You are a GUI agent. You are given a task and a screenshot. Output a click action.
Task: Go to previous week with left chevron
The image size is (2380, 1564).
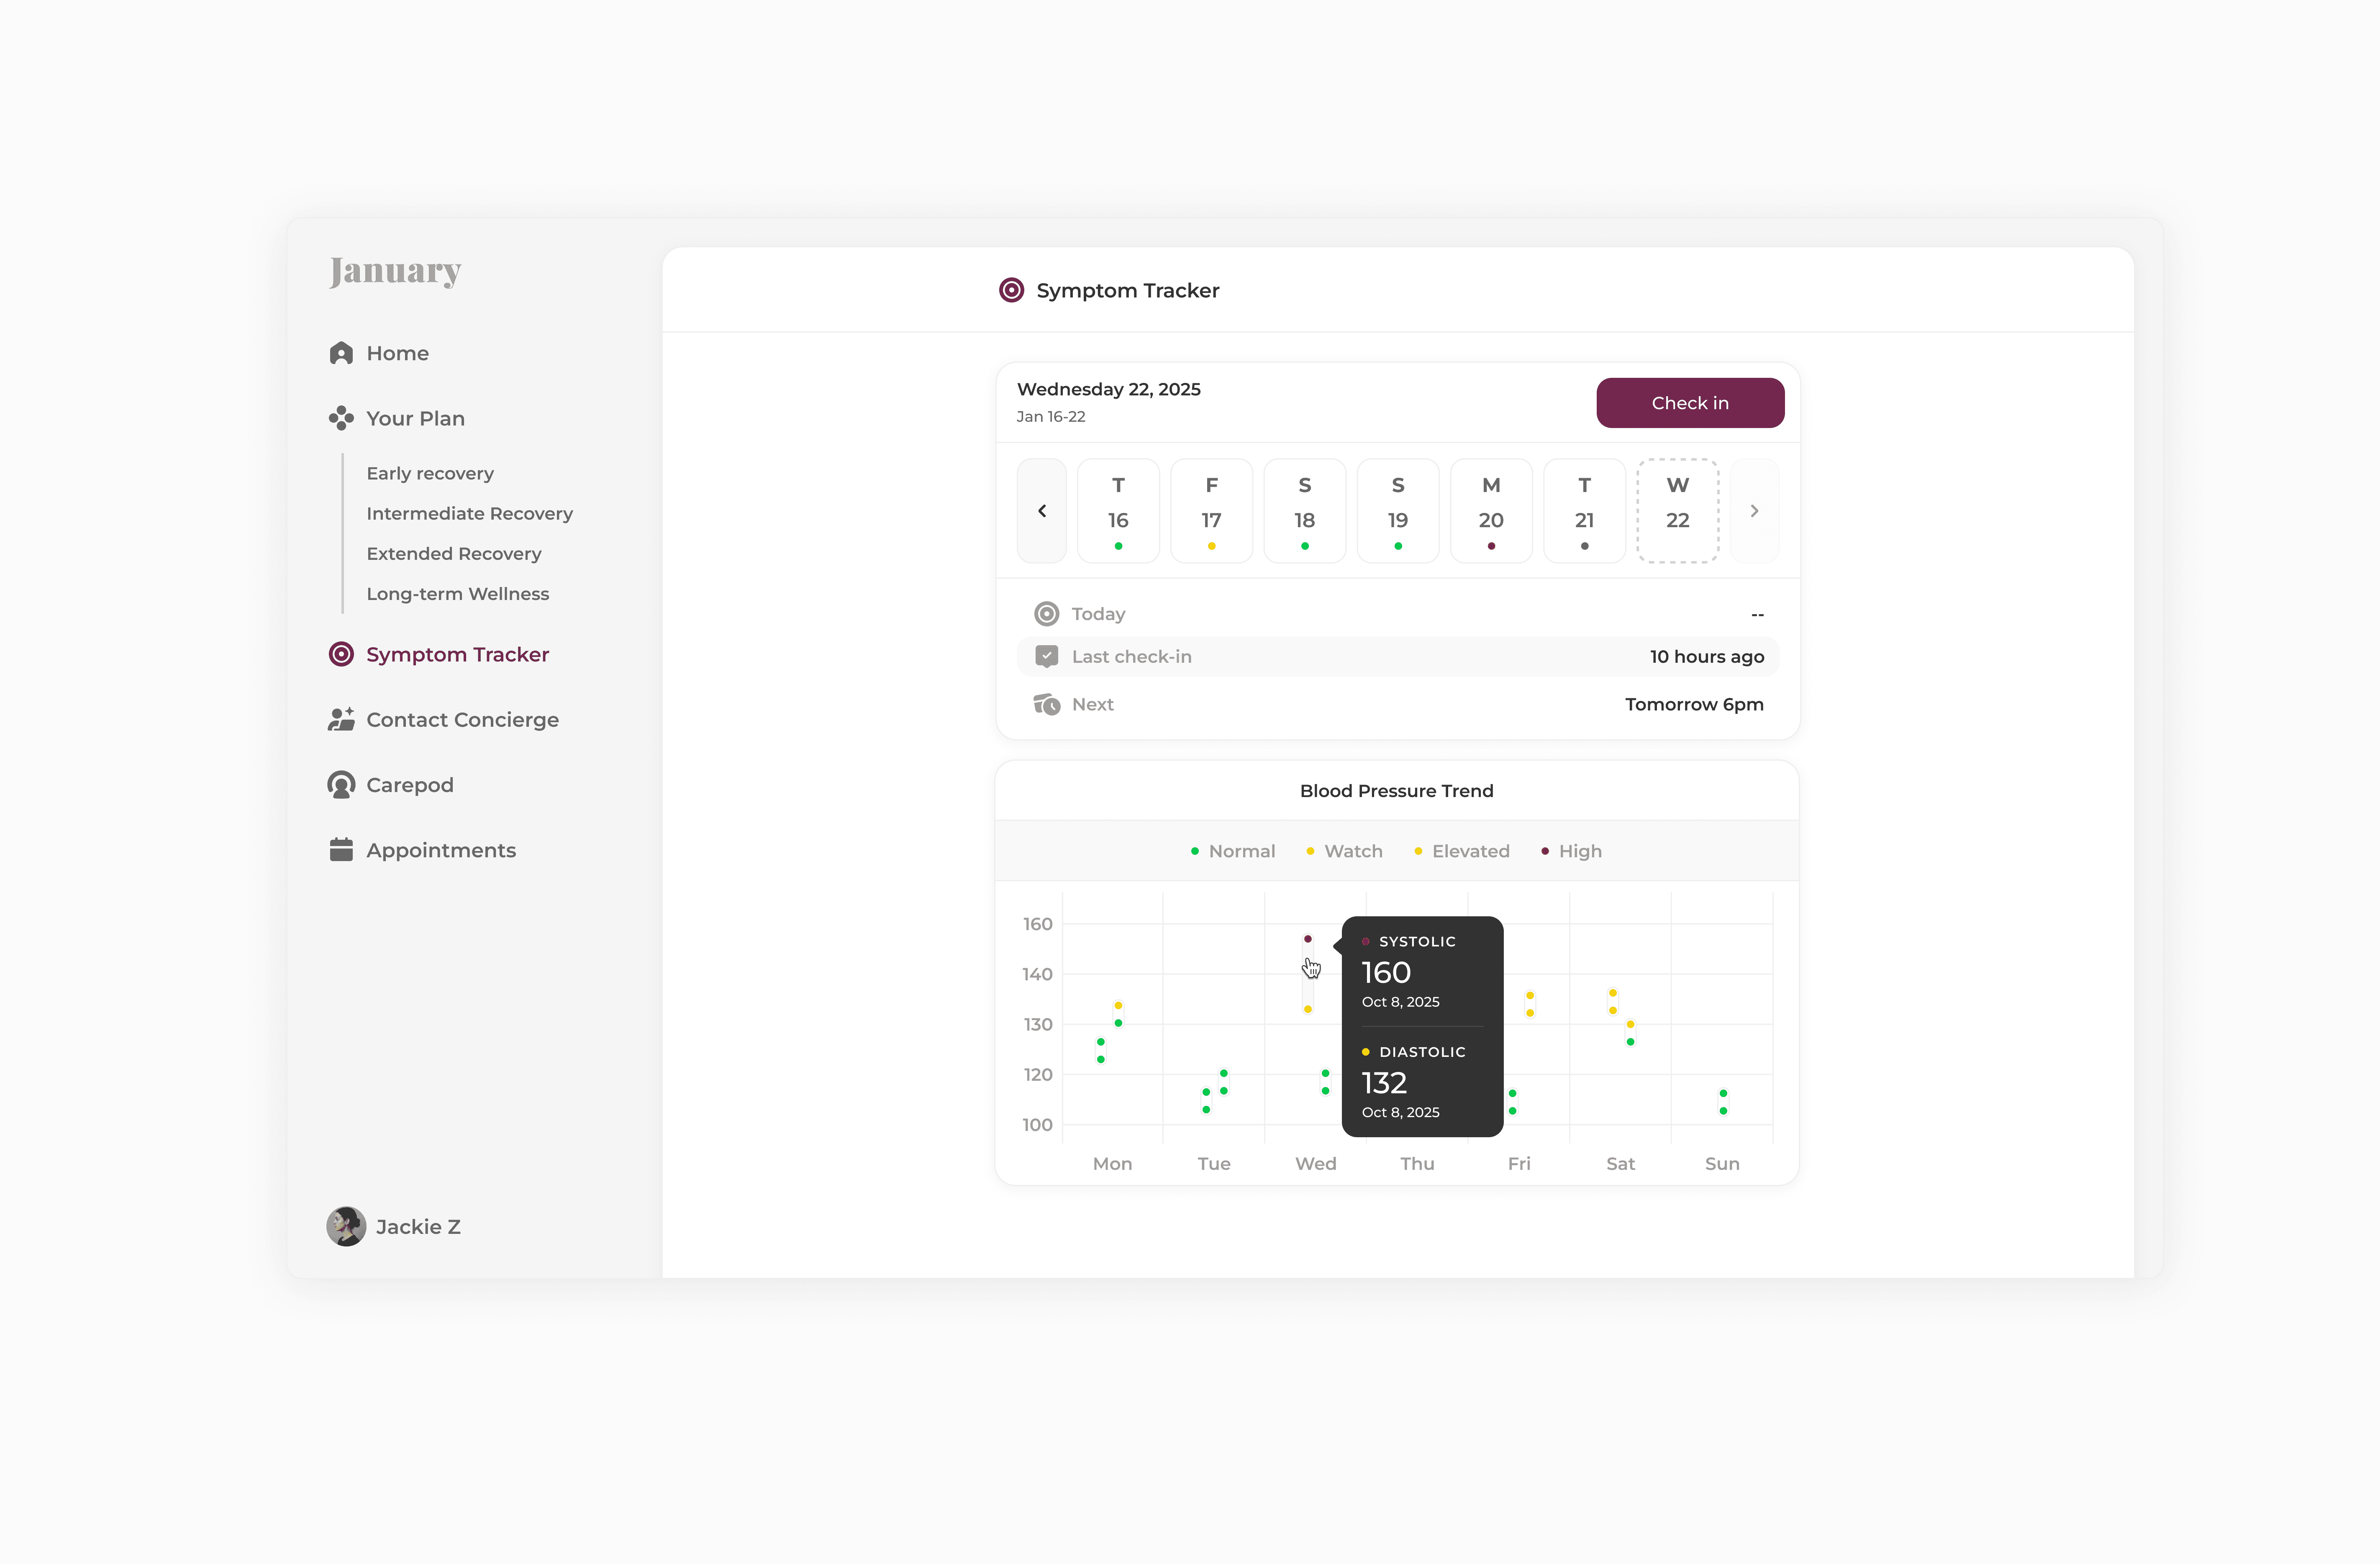pyautogui.click(x=1041, y=511)
